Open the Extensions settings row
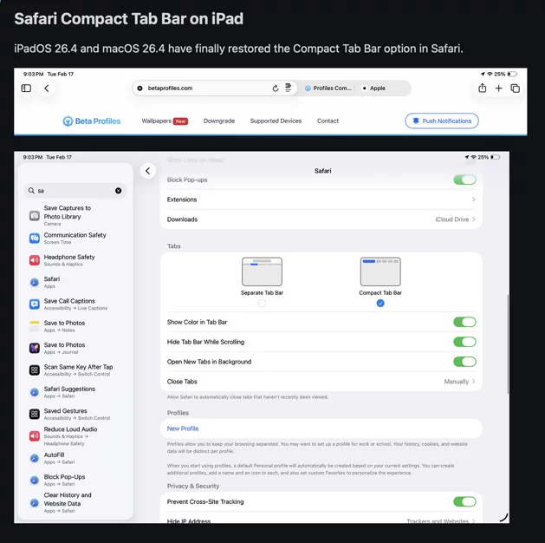This screenshot has width=545, height=543. 321,200
